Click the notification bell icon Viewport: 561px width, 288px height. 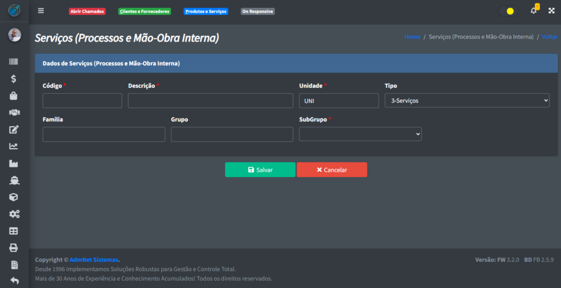tap(534, 11)
